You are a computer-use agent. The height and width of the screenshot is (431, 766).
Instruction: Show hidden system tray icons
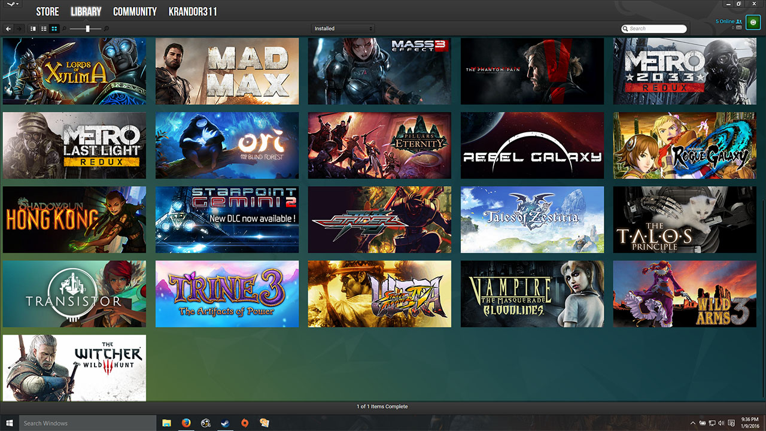pyautogui.click(x=693, y=423)
